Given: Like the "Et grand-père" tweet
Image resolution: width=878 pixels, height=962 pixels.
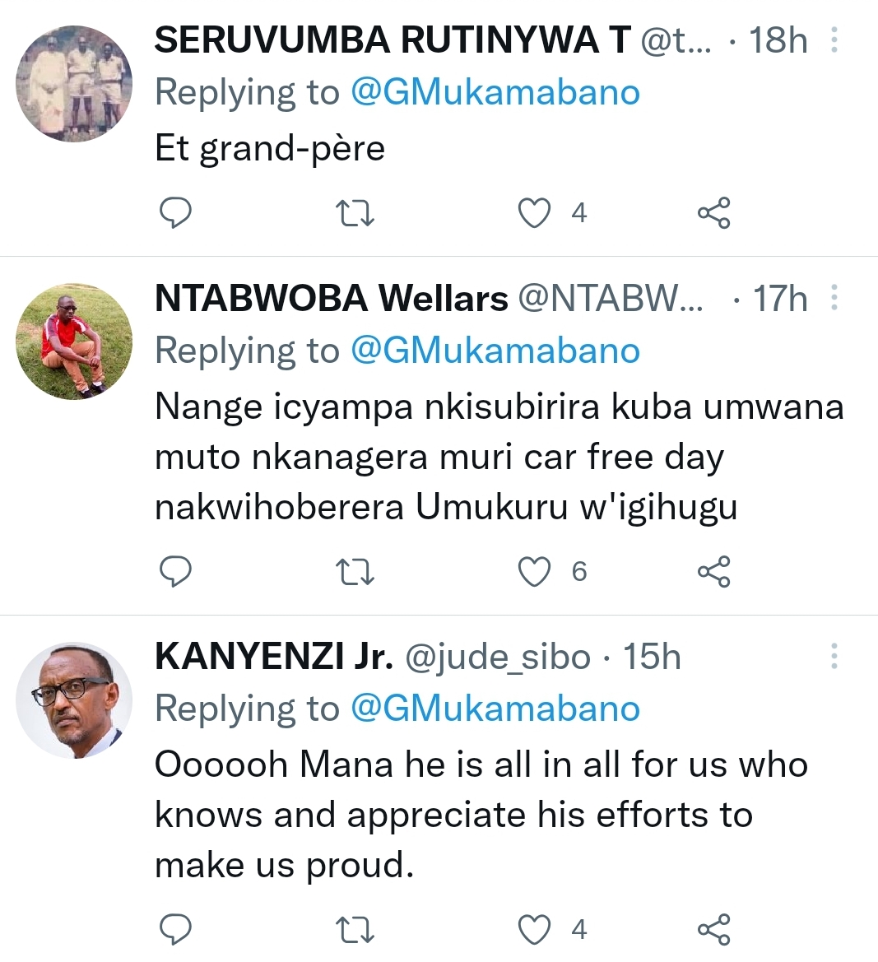Looking at the screenshot, I should click(534, 213).
